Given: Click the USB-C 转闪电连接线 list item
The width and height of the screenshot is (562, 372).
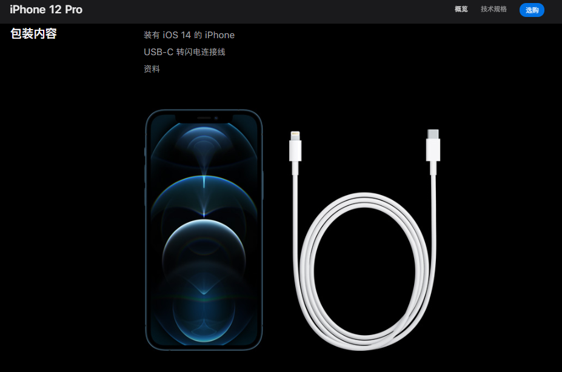Looking at the screenshot, I should [184, 52].
